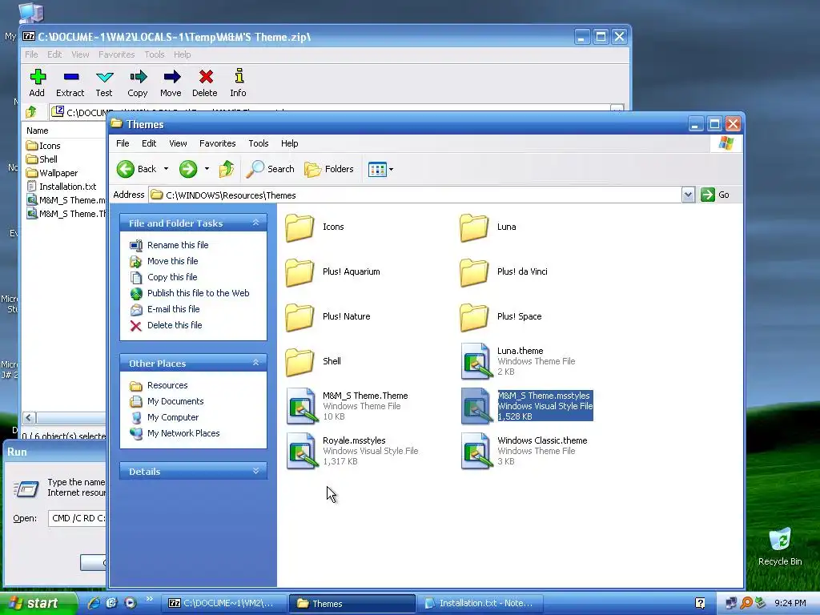The image size is (820, 615).
Task: Expand the Address bar dropdown in Themes
Action: click(688, 195)
